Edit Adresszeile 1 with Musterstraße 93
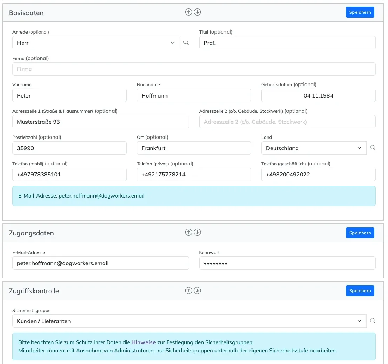The image size is (388, 364). (101, 122)
